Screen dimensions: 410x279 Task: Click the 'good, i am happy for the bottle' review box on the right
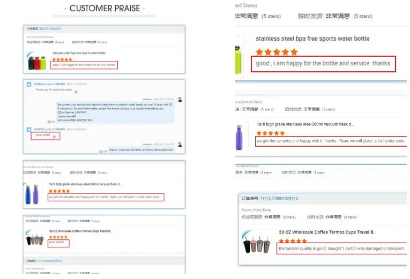(x=323, y=64)
